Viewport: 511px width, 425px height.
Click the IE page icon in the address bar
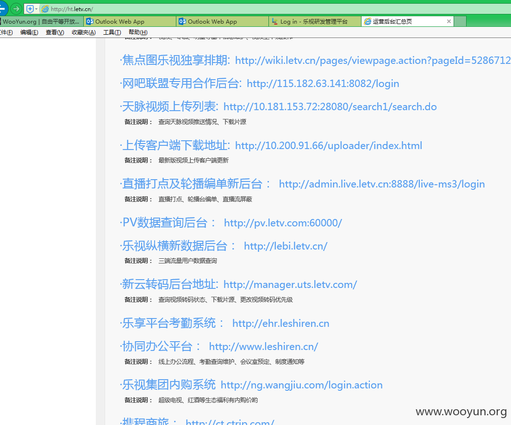click(45, 9)
